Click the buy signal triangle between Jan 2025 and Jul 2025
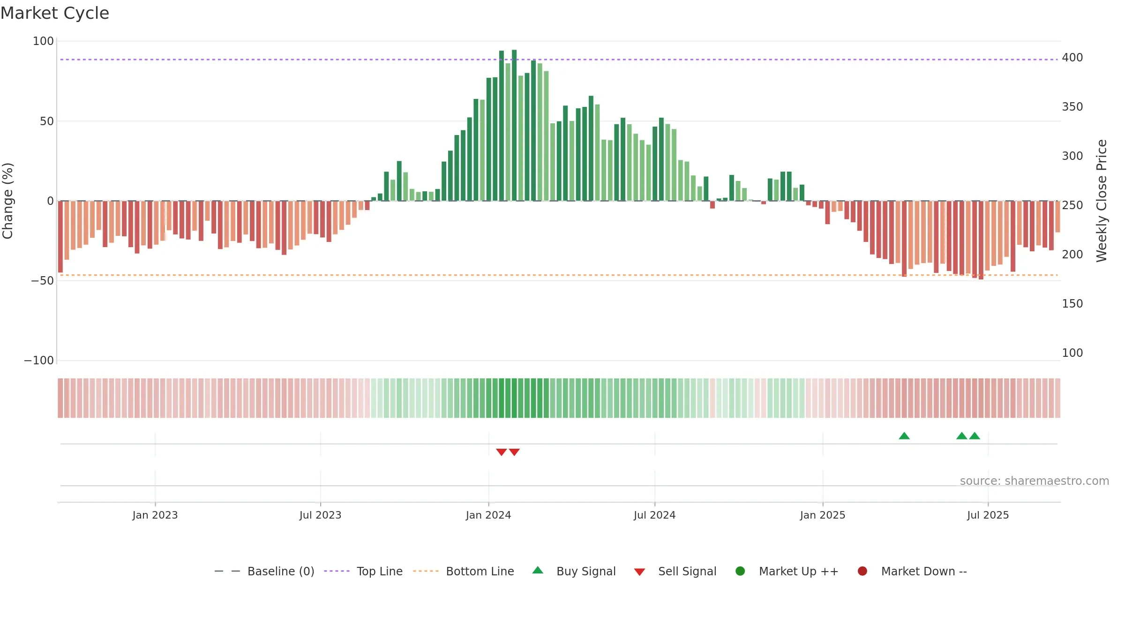This screenshot has height=633, width=1125. [x=904, y=436]
